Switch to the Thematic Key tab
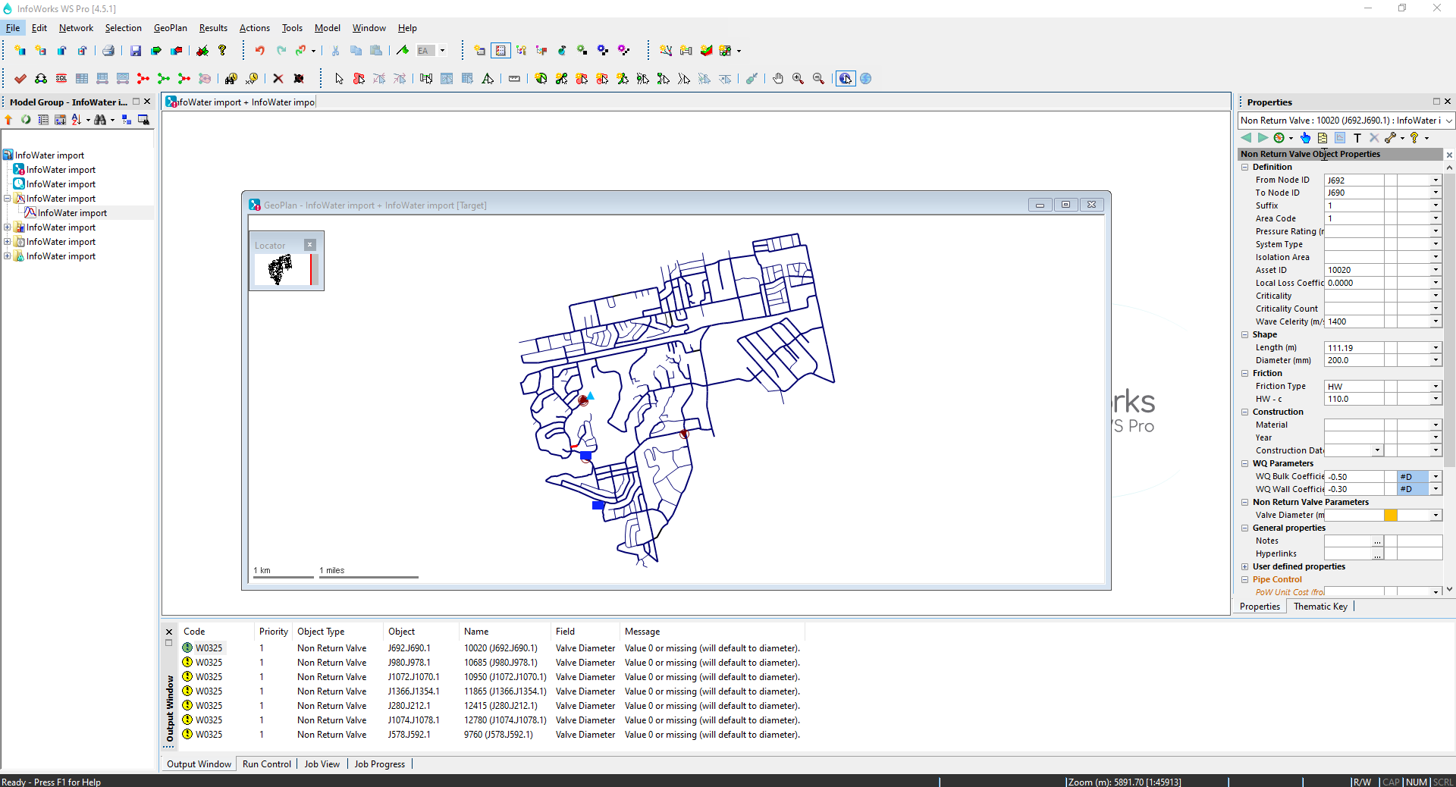The height and width of the screenshot is (787, 1456). click(x=1319, y=607)
